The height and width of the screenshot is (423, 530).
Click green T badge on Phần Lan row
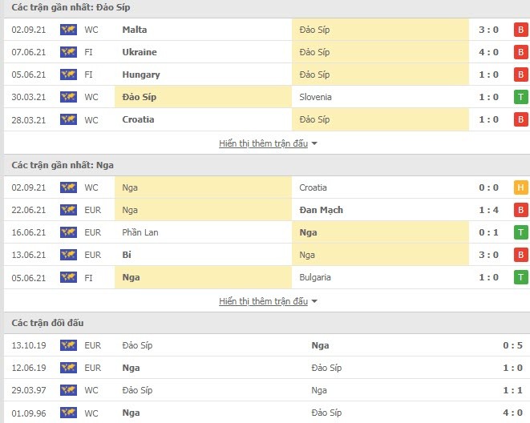(521, 232)
